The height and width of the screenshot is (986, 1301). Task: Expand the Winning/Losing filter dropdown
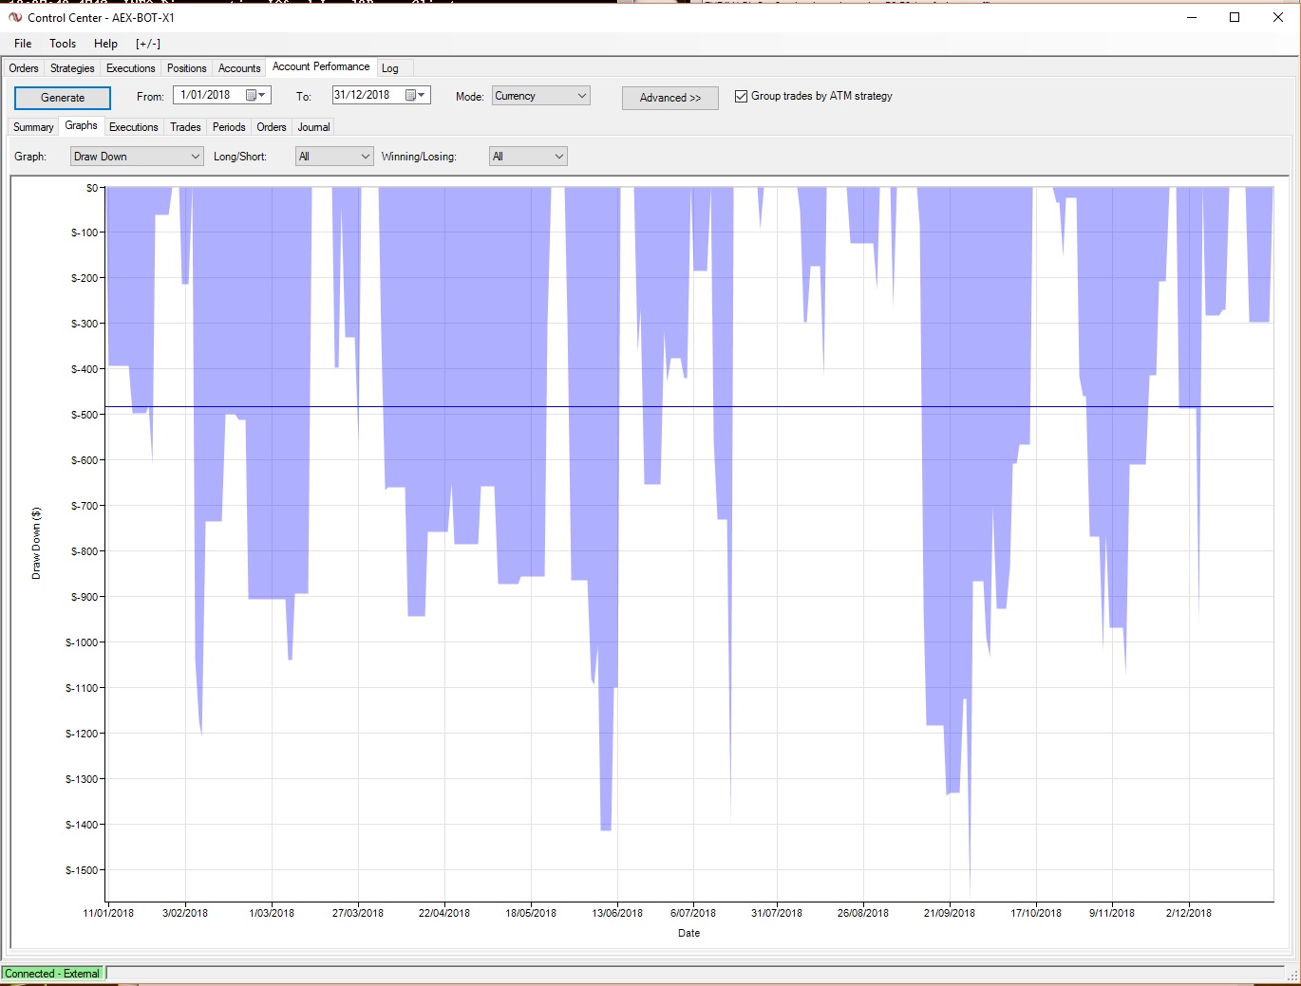point(559,157)
